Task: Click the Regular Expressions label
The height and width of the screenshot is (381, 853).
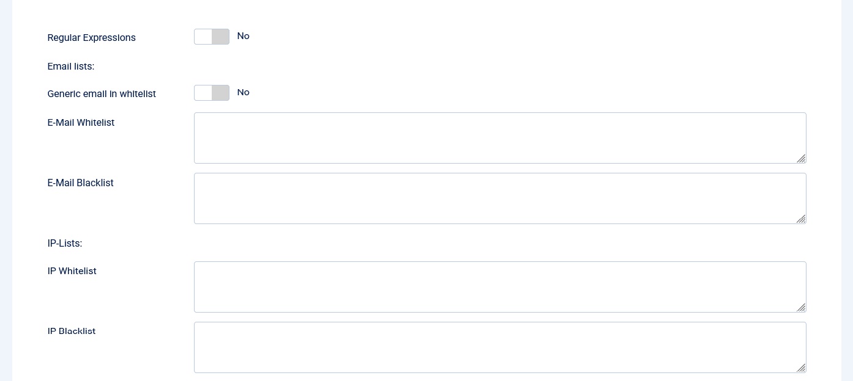Action: coord(91,38)
